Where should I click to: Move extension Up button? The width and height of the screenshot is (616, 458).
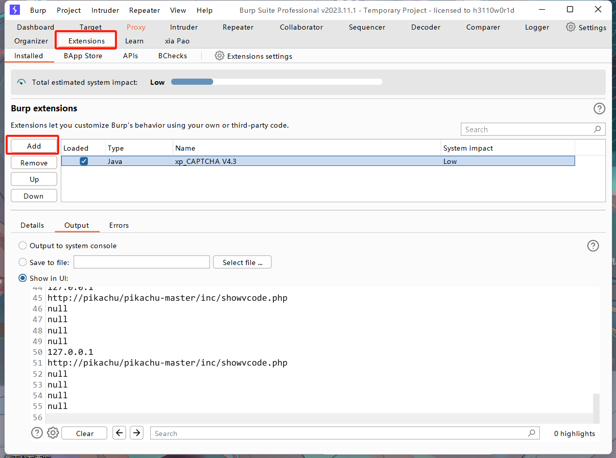click(x=34, y=179)
